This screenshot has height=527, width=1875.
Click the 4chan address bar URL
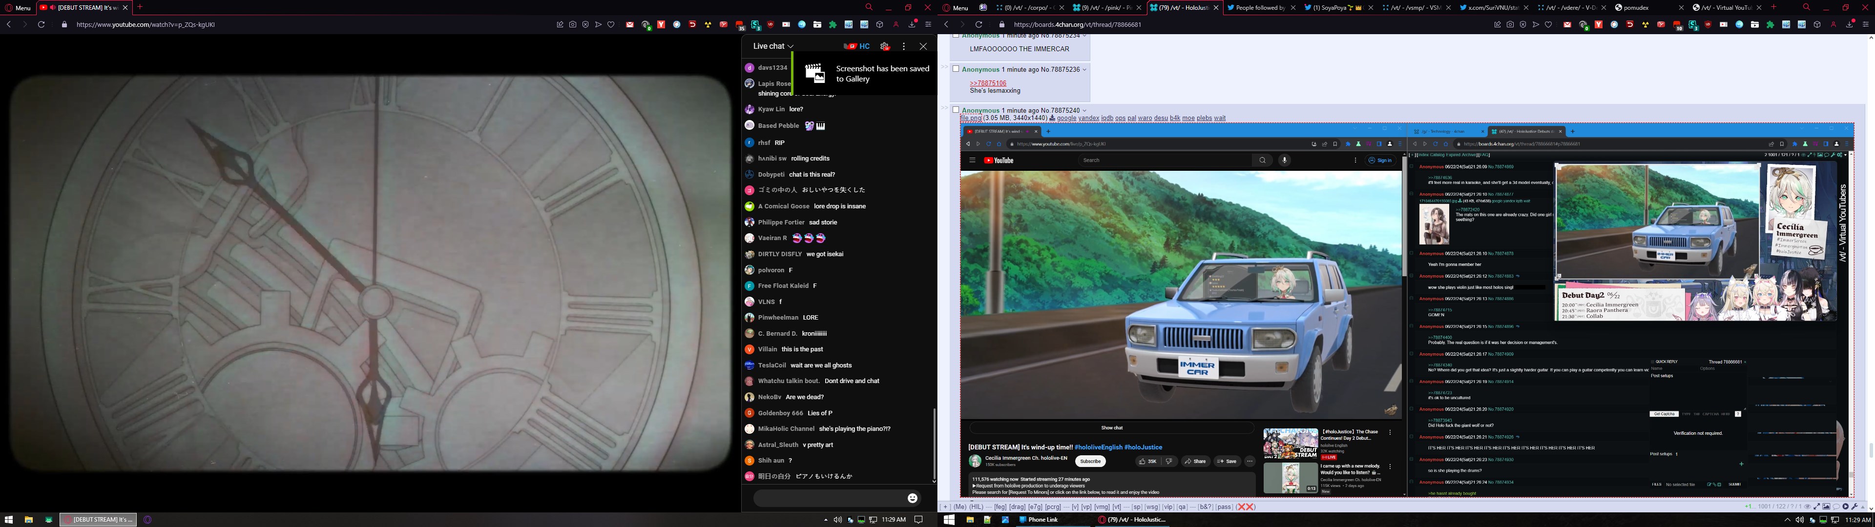point(1079,24)
